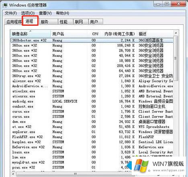Screen dimensions: 188x177
Task: Click the Task Manager title bar icon
Action: (5, 5)
